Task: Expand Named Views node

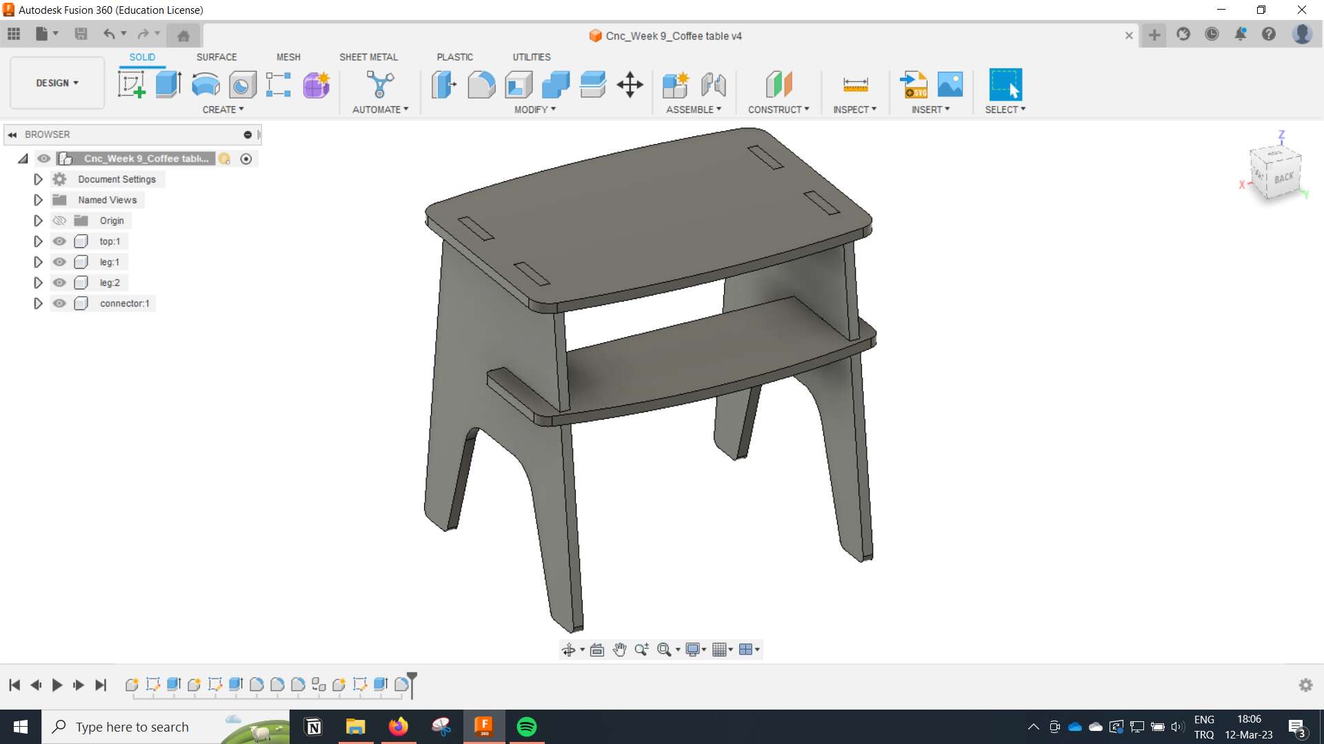Action: click(x=38, y=200)
